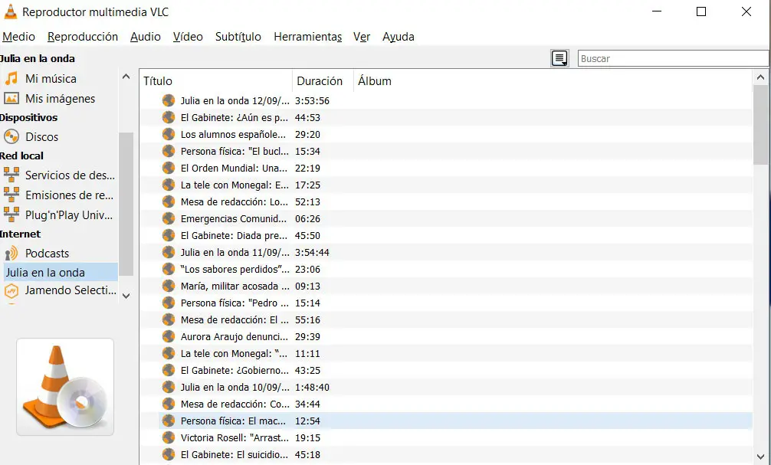The image size is (771, 465).
Task: Open the Ayuda menu
Action: (399, 37)
